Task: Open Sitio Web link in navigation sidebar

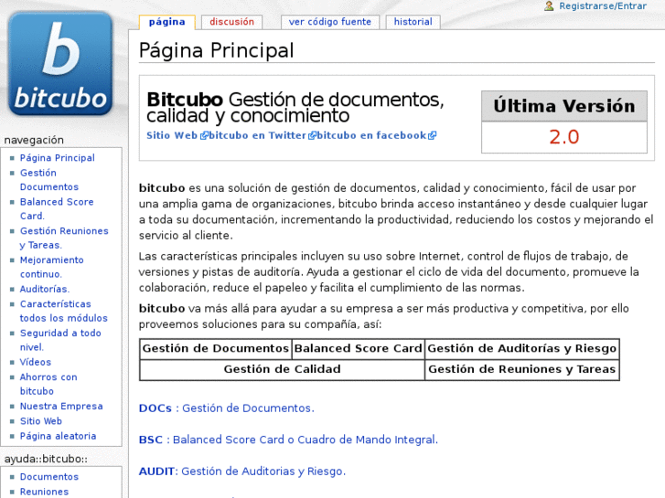Action: click(41, 421)
